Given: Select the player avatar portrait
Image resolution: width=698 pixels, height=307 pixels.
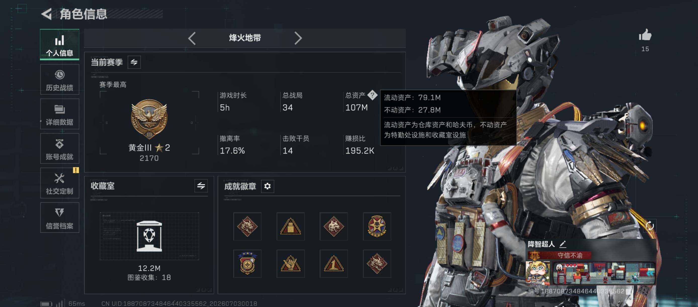Looking at the screenshot, I should [538, 273].
